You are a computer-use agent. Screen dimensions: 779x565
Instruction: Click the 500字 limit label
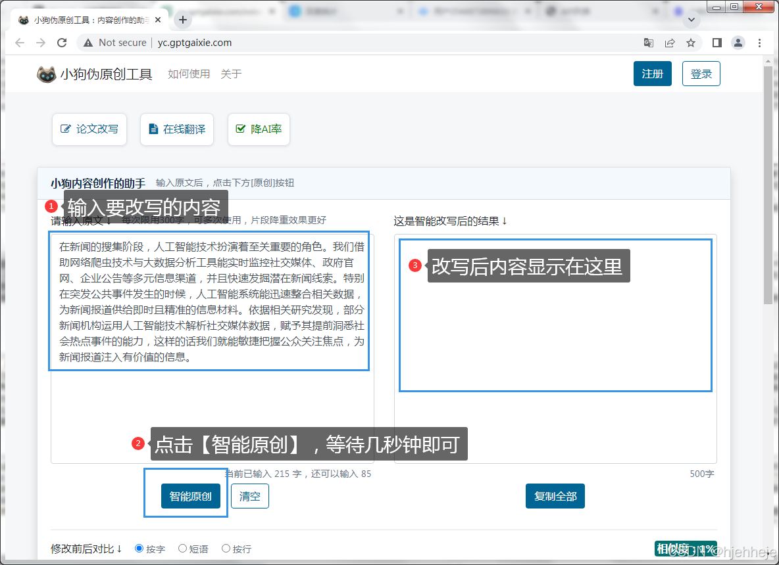click(701, 474)
